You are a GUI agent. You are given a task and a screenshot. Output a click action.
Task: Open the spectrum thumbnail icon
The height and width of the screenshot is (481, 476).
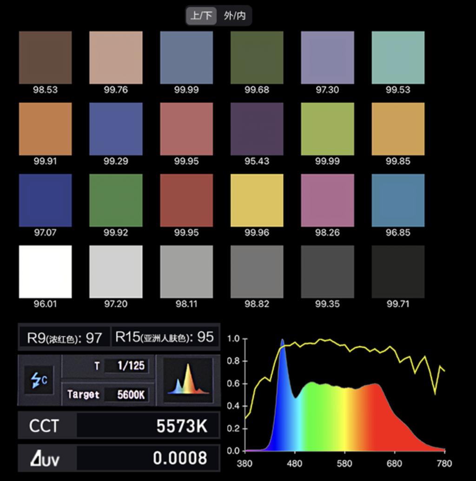[188, 380]
